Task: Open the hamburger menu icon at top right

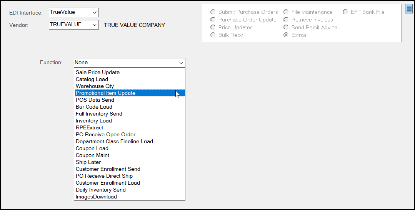Action: [x=409, y=9]
